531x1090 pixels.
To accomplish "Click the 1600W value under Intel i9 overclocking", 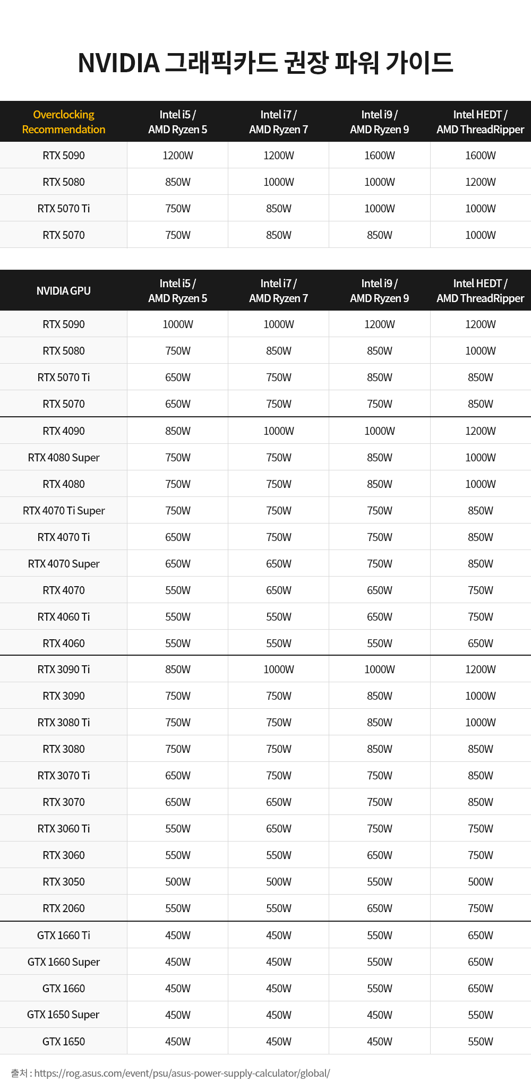I will tap(380, 156).
